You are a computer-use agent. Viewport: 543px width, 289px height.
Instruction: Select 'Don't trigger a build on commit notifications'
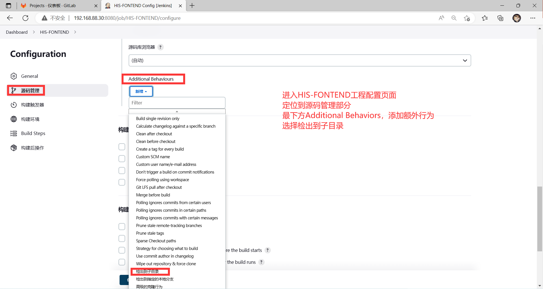pyautogui.click(x=175, y=172)
